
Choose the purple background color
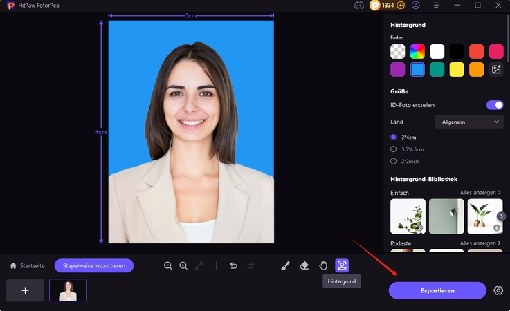(x=397, y=69)
